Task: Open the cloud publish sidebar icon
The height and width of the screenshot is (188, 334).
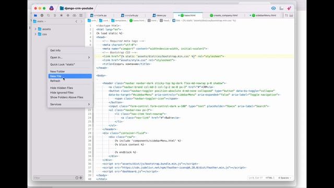Action: click(74, 15)
